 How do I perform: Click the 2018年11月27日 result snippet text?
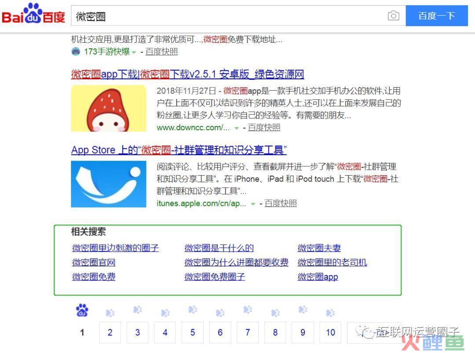point(279,103)
